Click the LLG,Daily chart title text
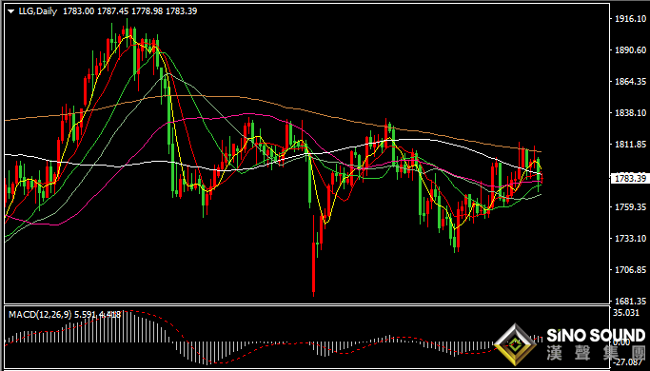650x371 pixels. [x=38, y=11]
